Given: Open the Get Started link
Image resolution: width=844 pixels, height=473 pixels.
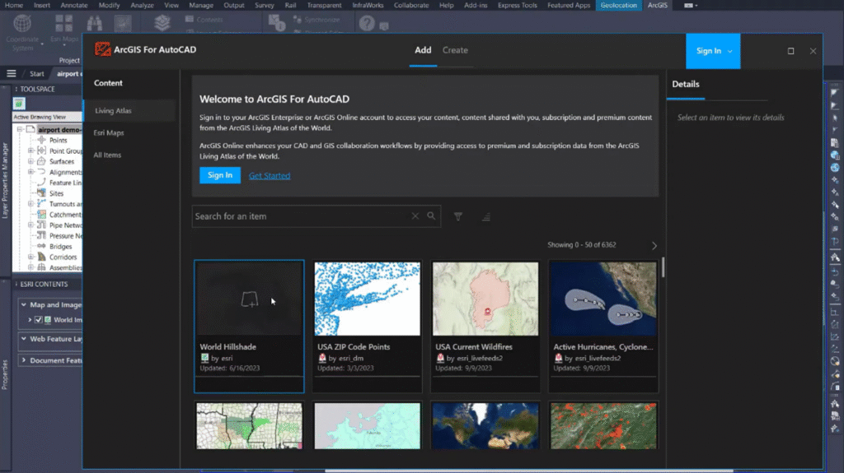Looking at the screenshot, I should click(270, 176).
